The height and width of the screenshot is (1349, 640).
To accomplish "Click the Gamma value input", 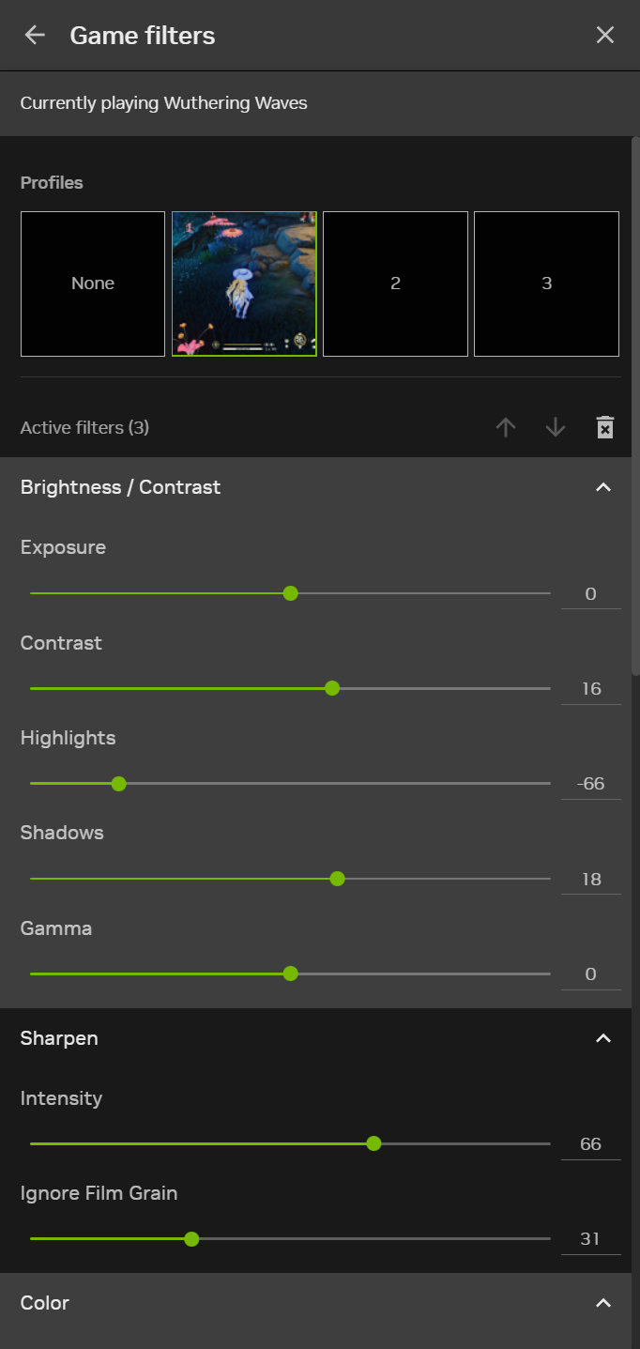I will pos(591,974).
